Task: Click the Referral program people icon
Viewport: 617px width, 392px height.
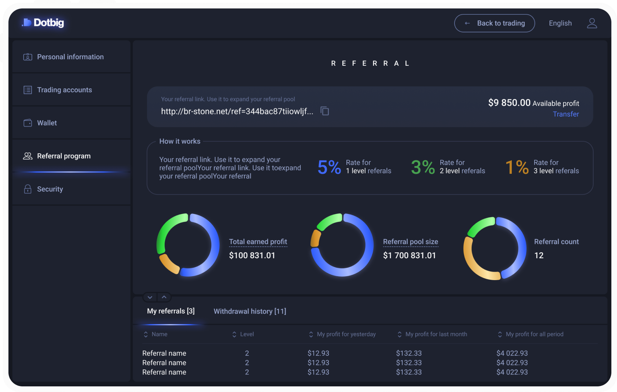Action: pos(28,156)
